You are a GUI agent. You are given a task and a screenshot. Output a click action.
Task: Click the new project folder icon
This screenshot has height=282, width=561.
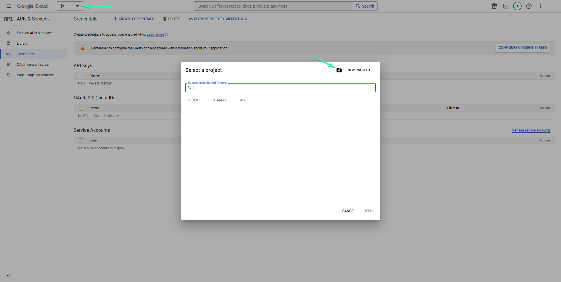[339, 70]
